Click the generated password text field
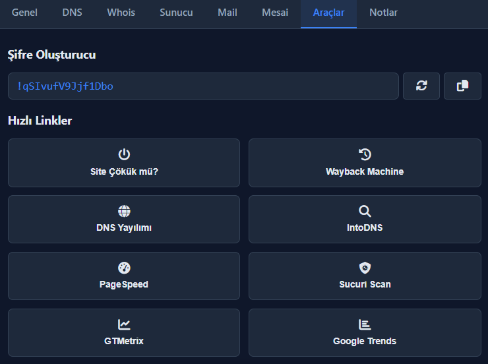 (203, 86)
